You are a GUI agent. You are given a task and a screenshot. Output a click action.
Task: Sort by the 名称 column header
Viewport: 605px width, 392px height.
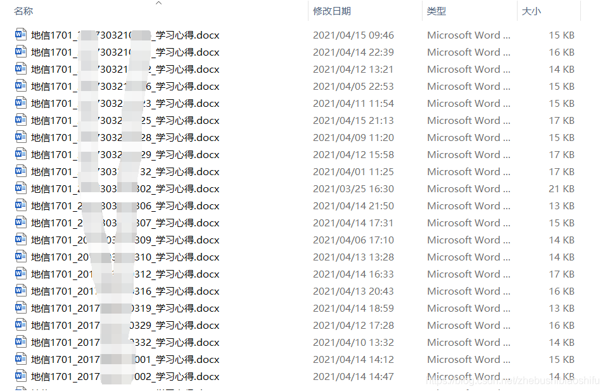point(23,11)
